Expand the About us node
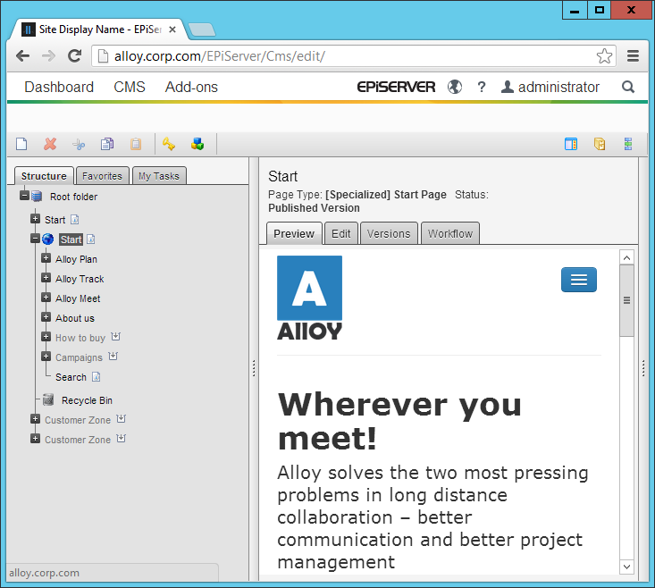The height and width of the screenshot is (588, 655). pyautogui.click(x=46, y=317)
